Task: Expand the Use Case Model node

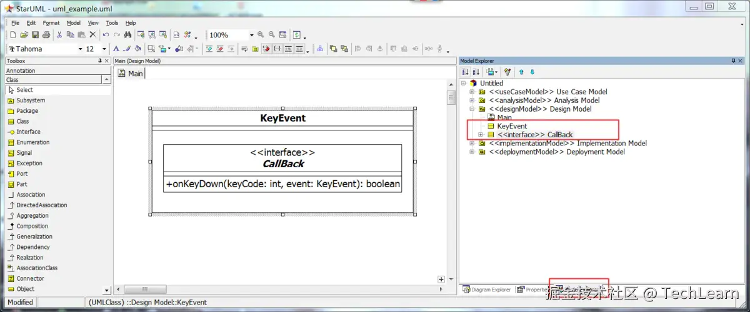Action: (472, 92)
